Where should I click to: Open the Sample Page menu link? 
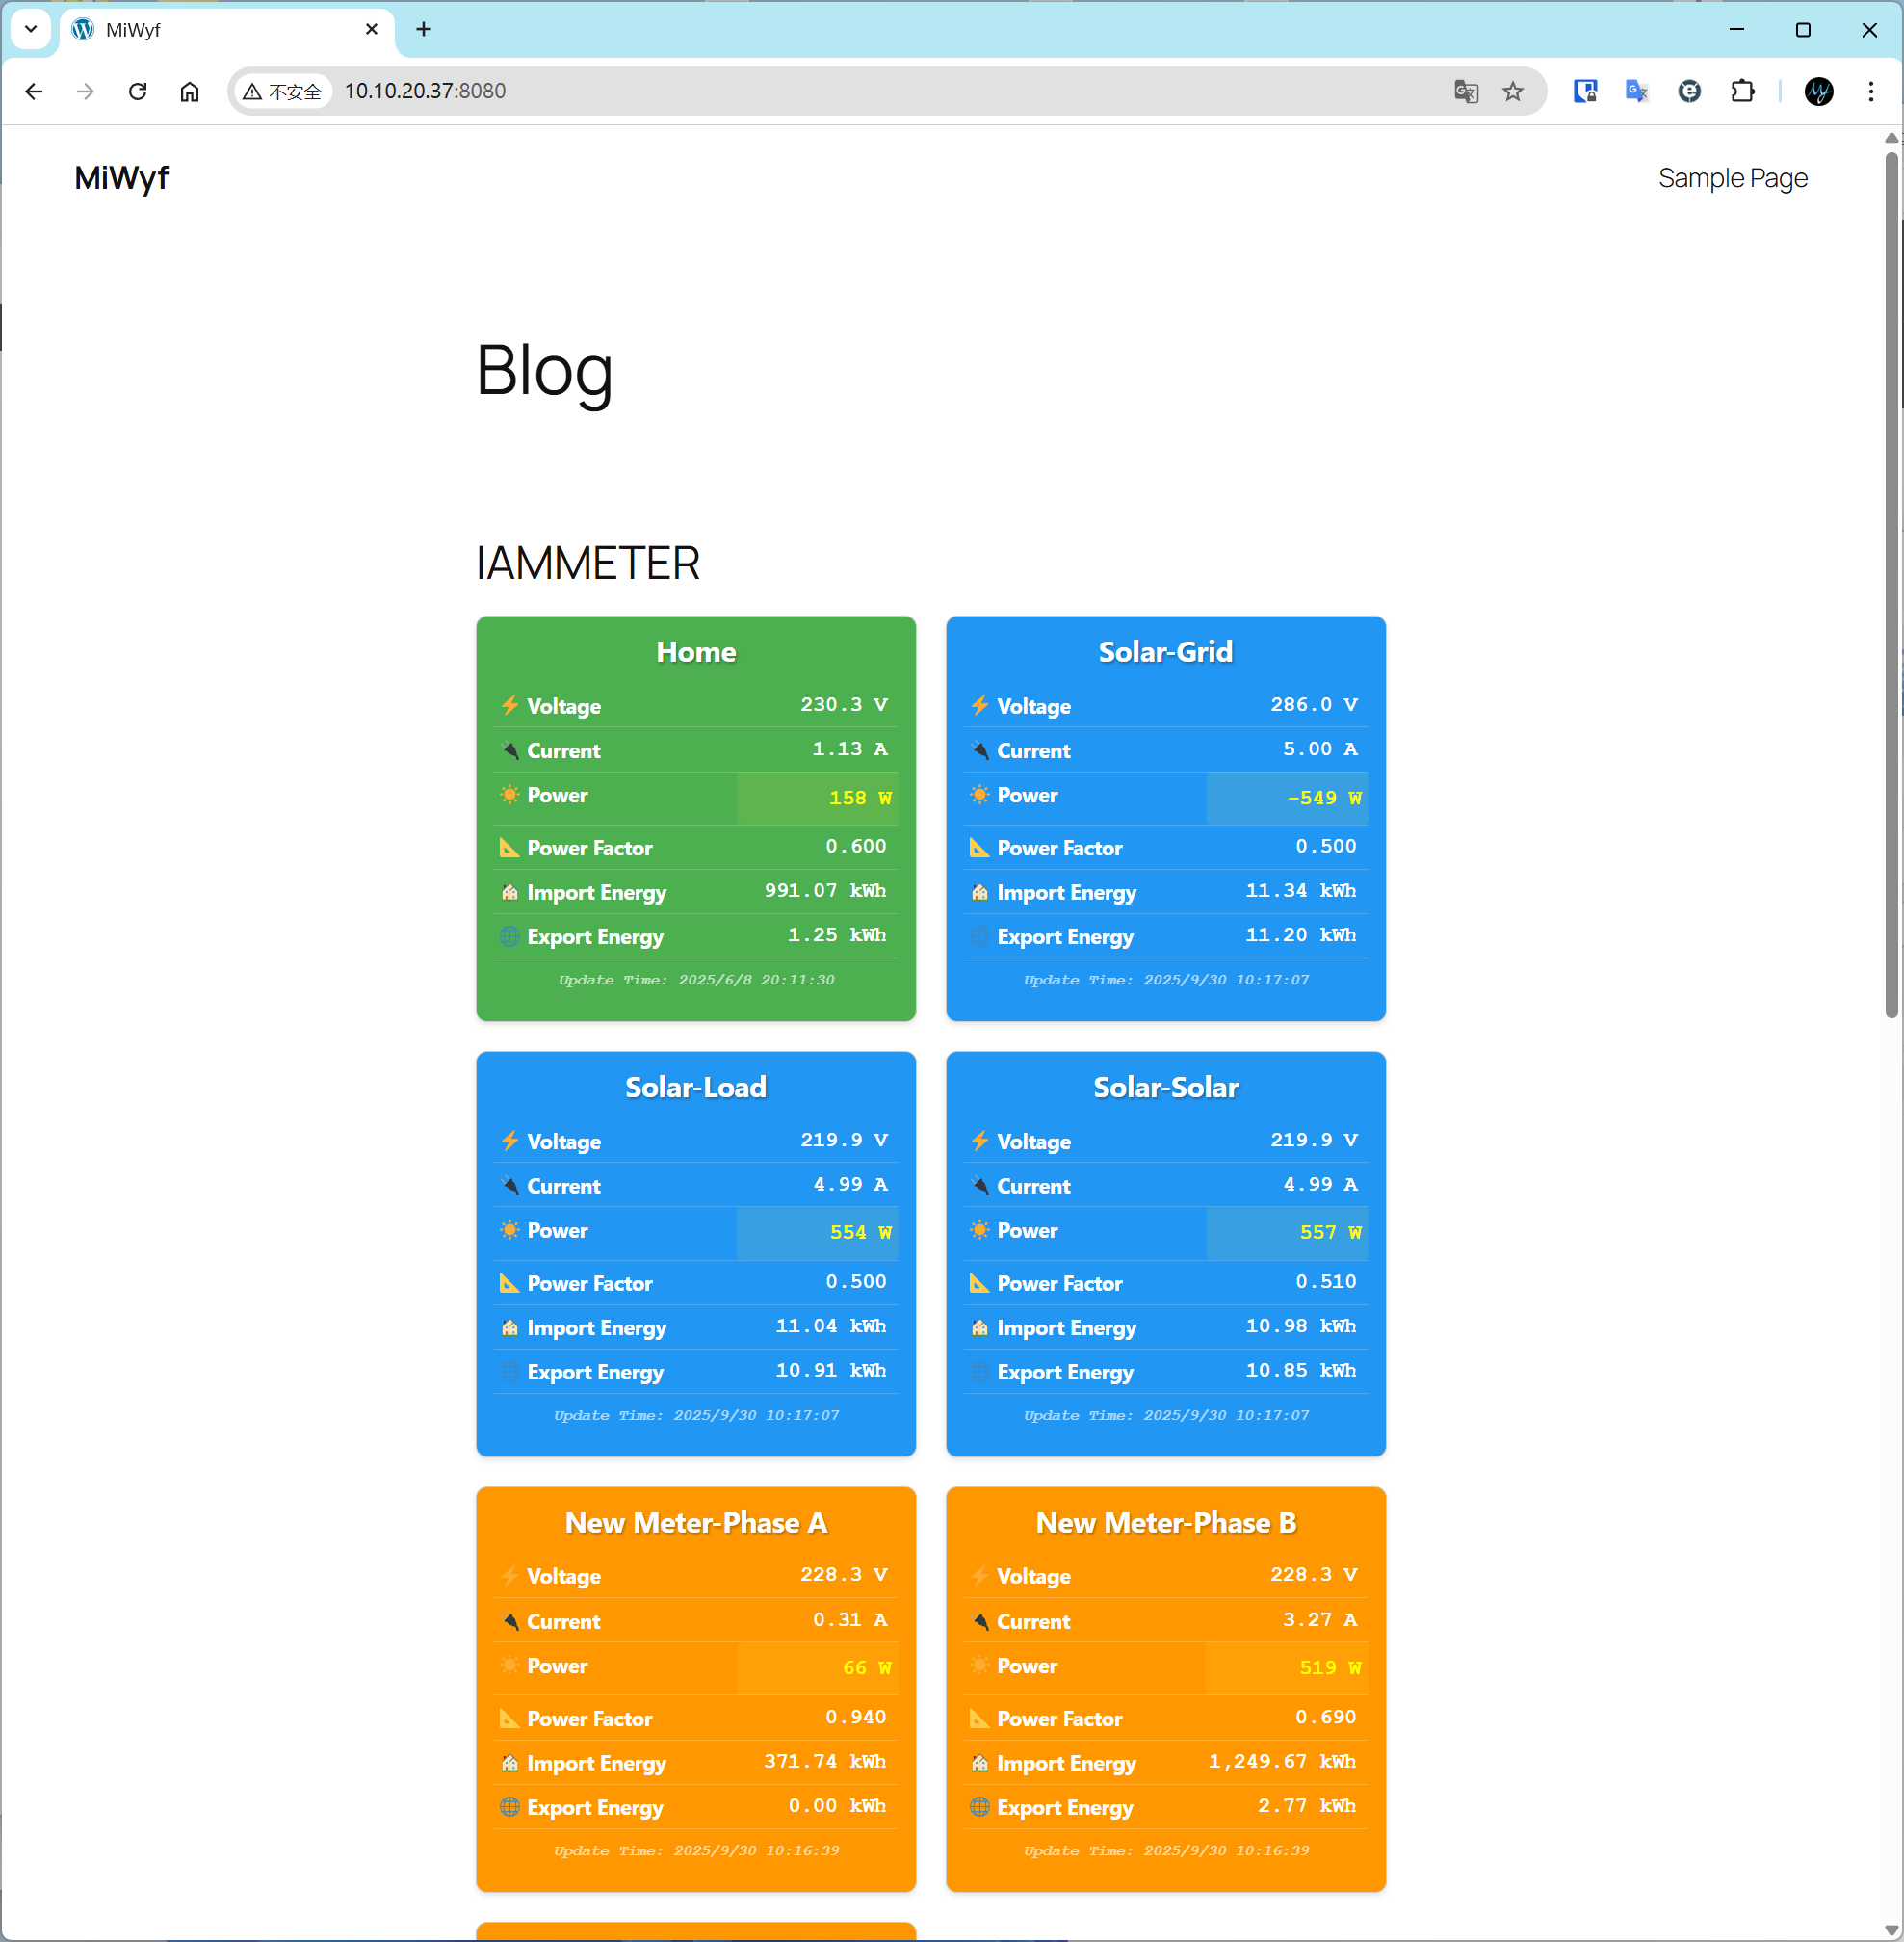pos(1732,178)
